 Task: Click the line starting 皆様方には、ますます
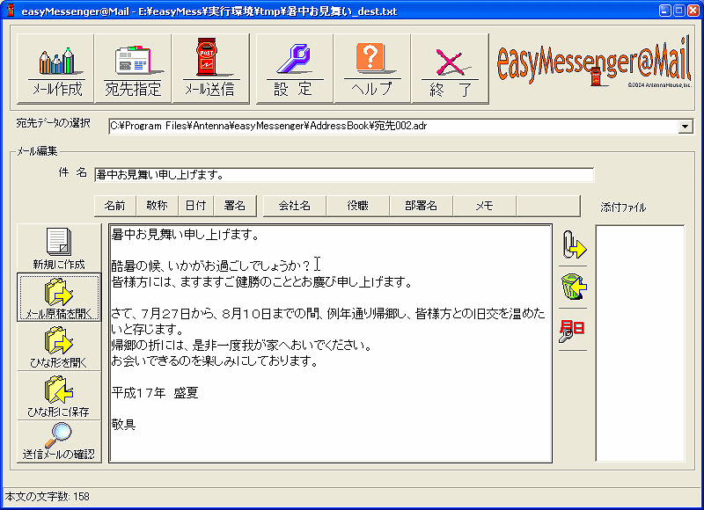[261, 282]
